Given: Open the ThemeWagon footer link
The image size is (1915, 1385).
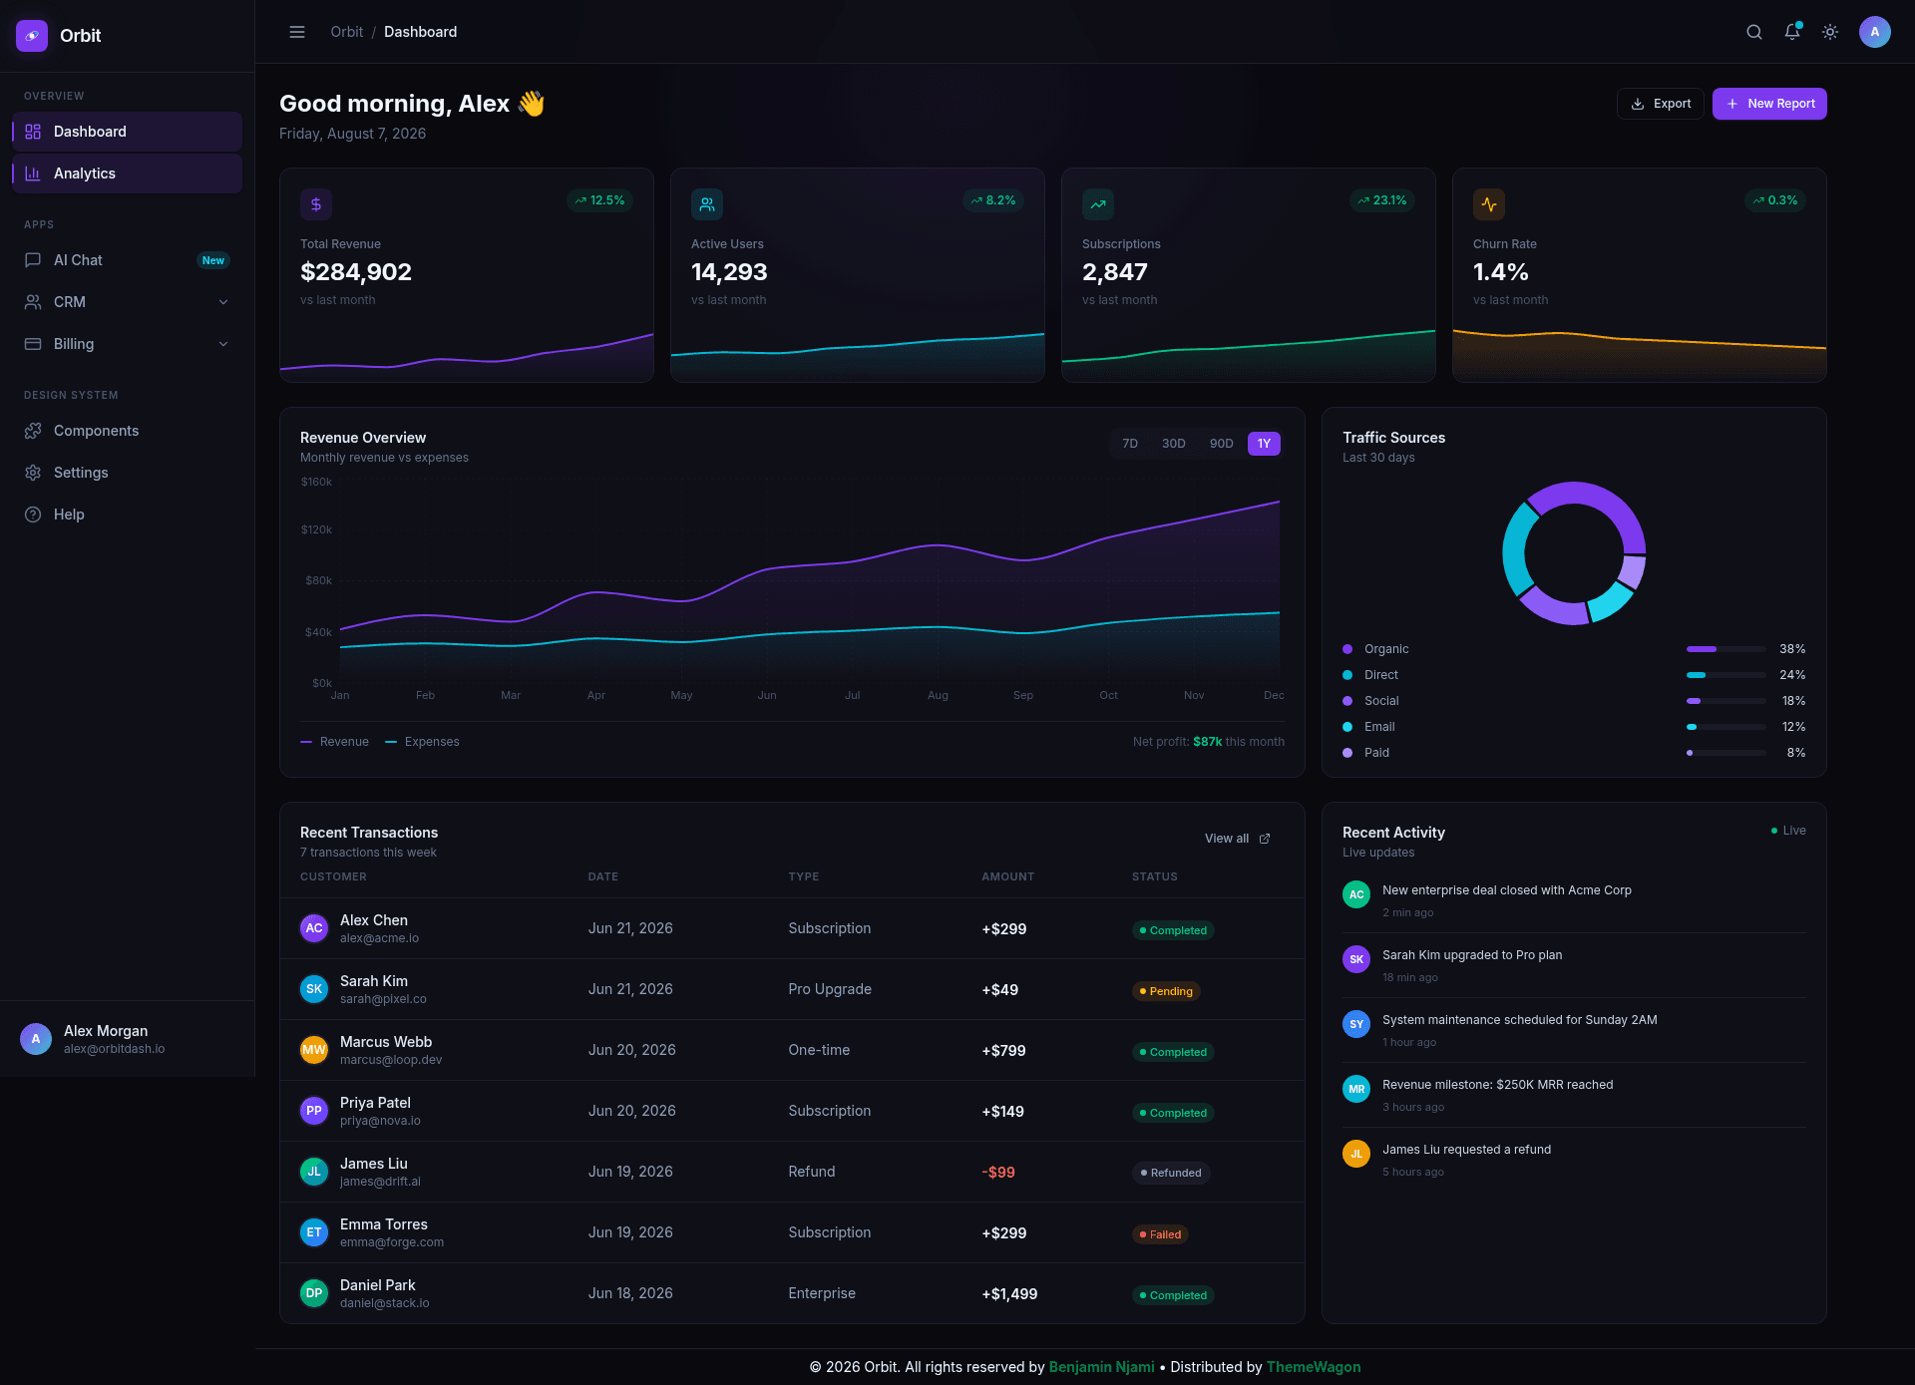Looking at the screenshot, I should (x=1314, y=1367).
